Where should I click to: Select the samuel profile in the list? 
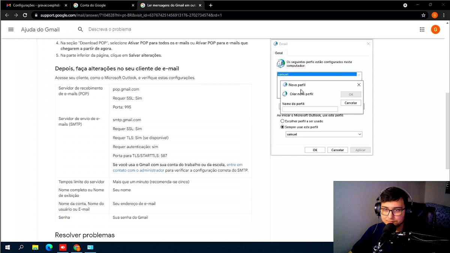[x=317, y=74]
